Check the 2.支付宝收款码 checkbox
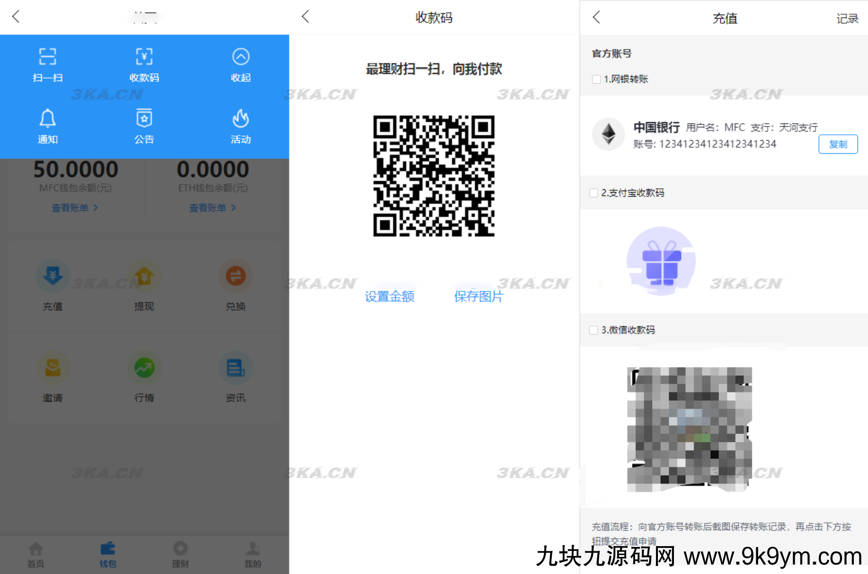 593,193
